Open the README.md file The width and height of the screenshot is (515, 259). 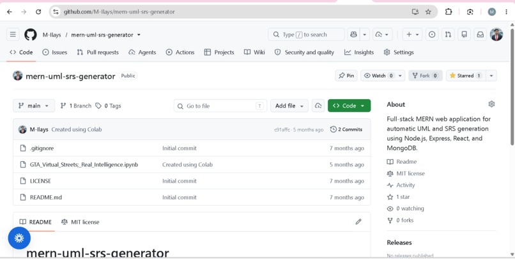pyautogui.click(x=45, y=198)
